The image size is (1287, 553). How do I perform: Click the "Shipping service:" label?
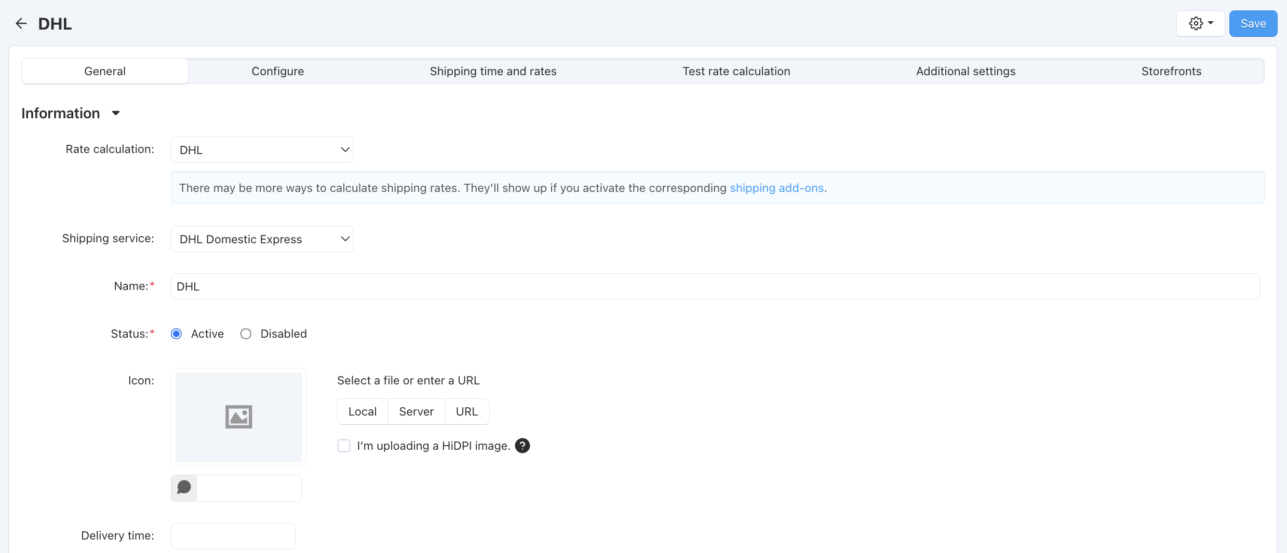click(108, 238)
